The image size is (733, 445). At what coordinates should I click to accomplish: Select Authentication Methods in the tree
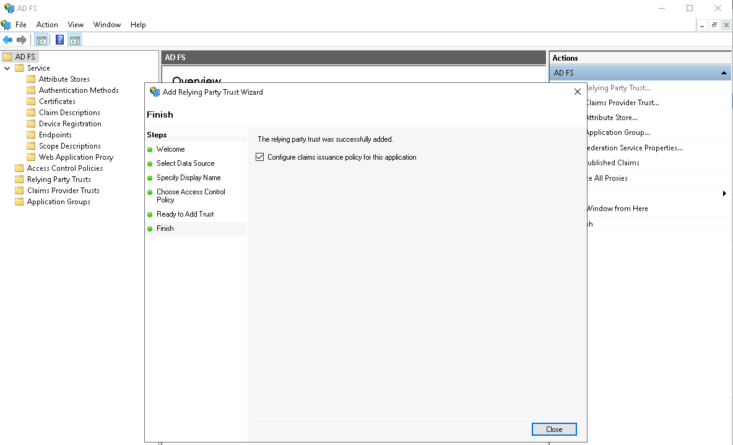pos(79,90)
